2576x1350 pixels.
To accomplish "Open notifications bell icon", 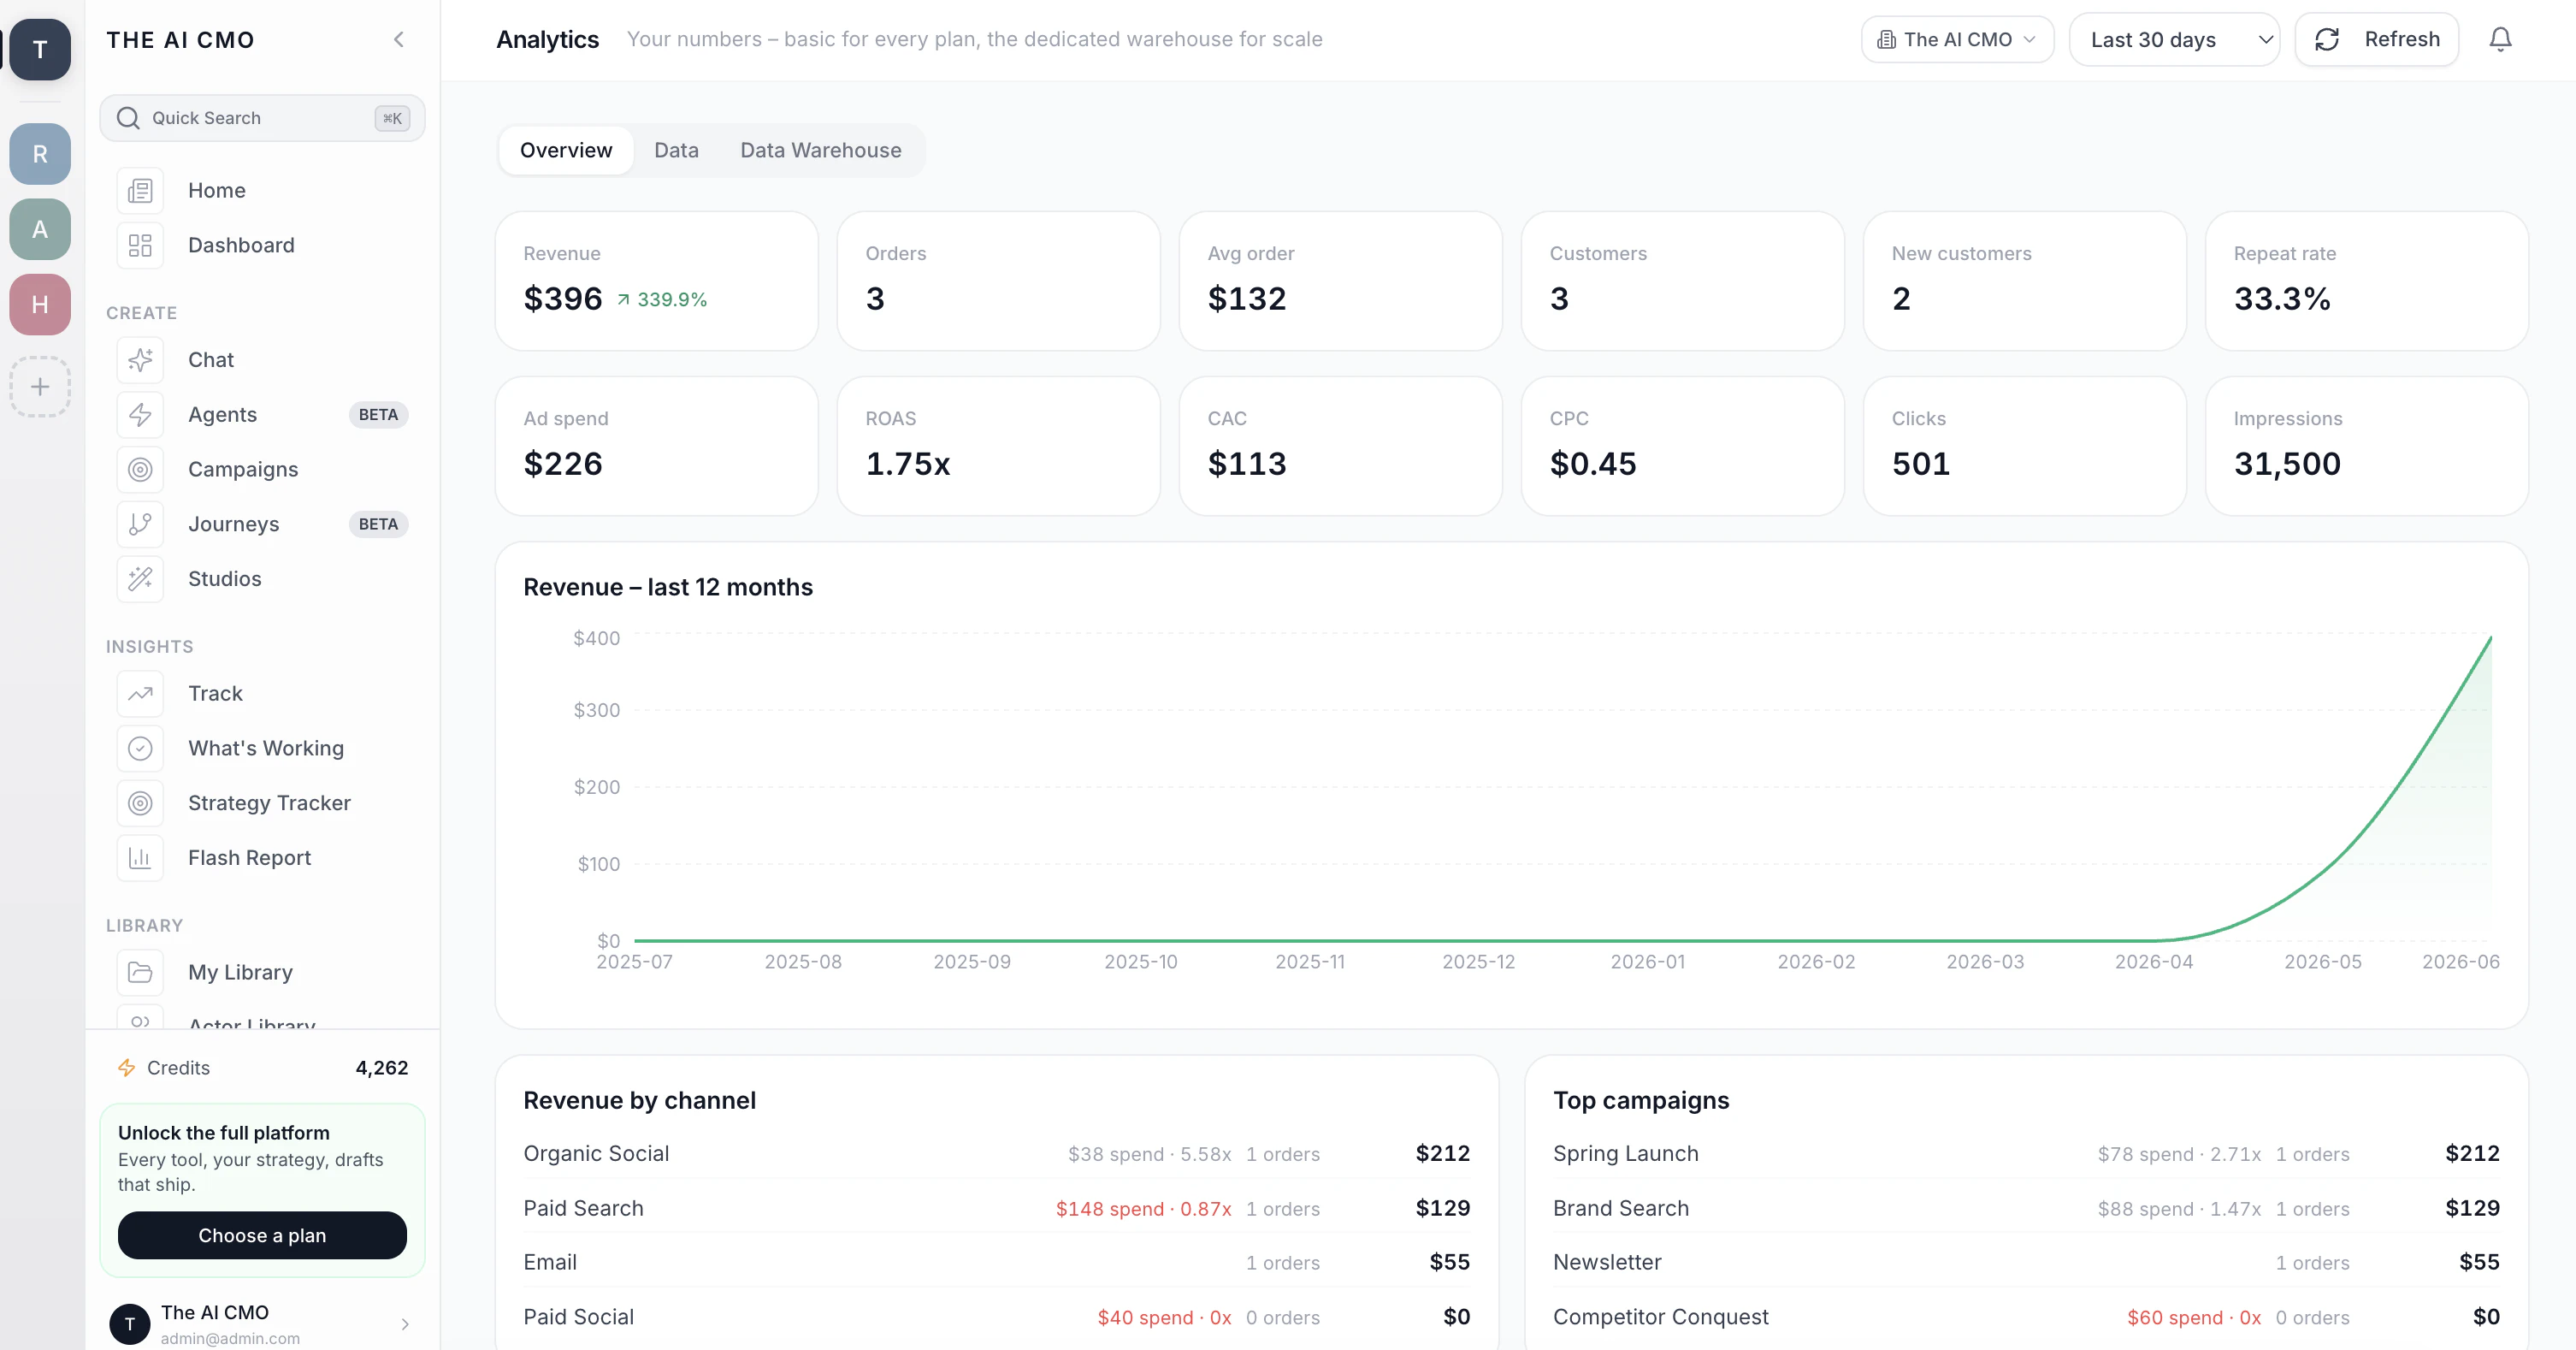I will [2500, 39].
